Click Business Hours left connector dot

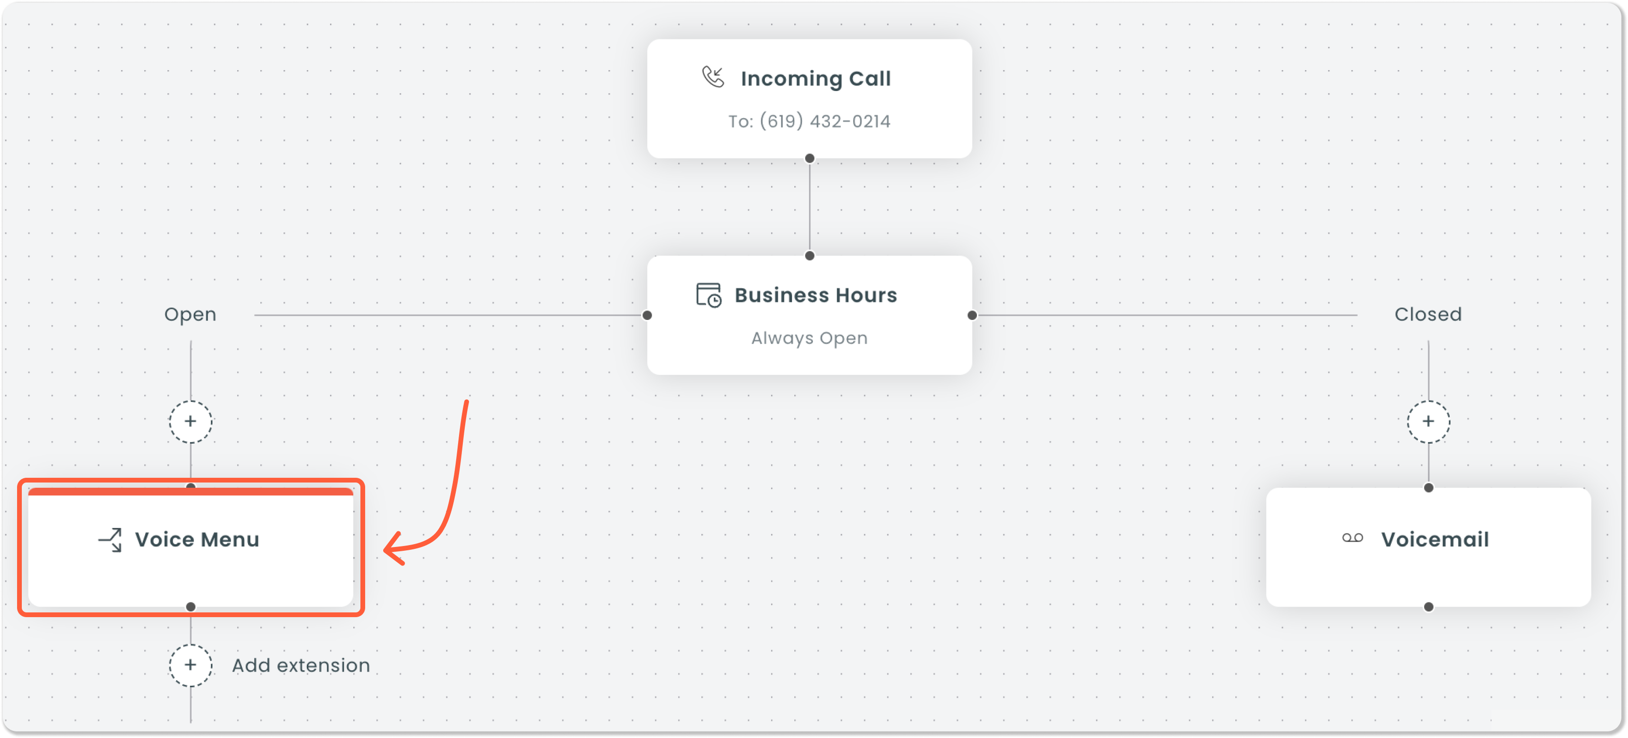(x=647, y=315)
